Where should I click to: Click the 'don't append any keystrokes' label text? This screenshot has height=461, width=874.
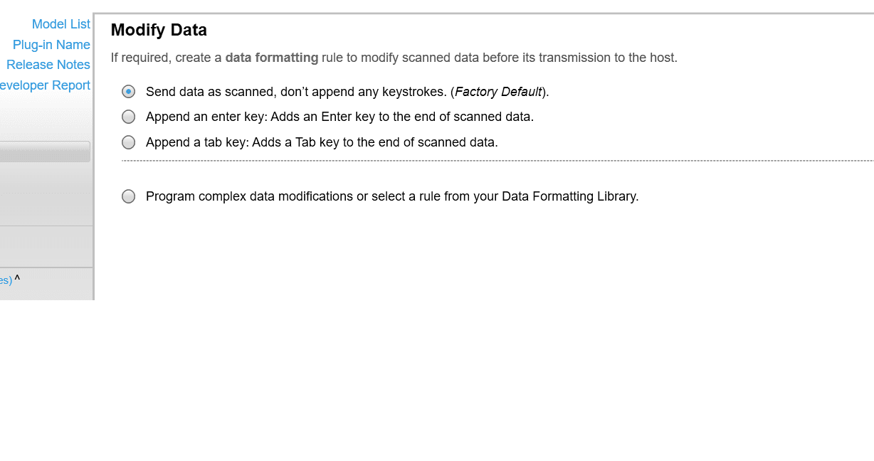359,92
